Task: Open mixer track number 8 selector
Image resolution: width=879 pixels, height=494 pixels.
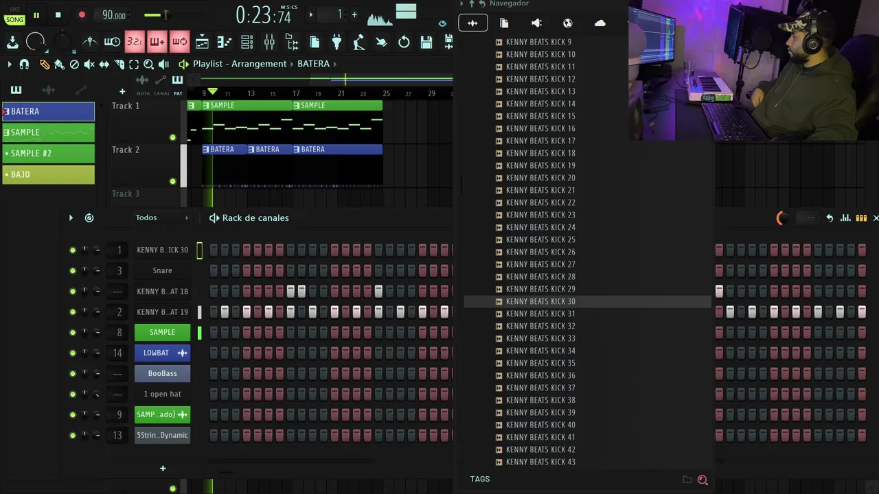Action: click(119, 332)
